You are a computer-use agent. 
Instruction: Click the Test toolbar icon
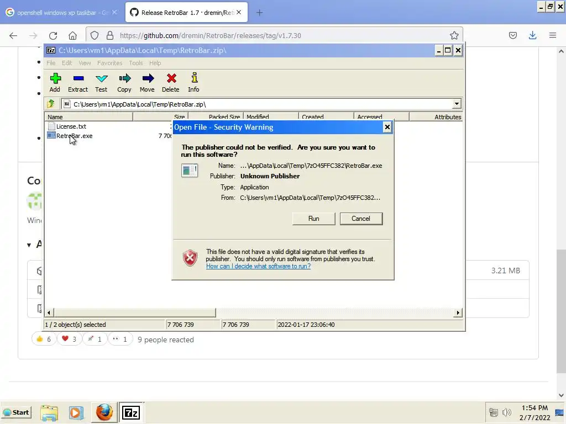pyautogui.click(x=101, y=83)
